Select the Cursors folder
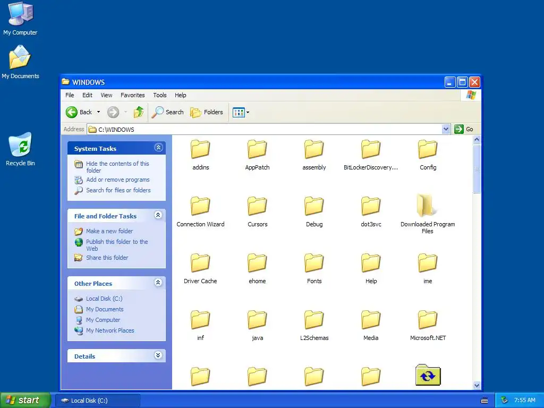544x408 pixels. point(257,211)
